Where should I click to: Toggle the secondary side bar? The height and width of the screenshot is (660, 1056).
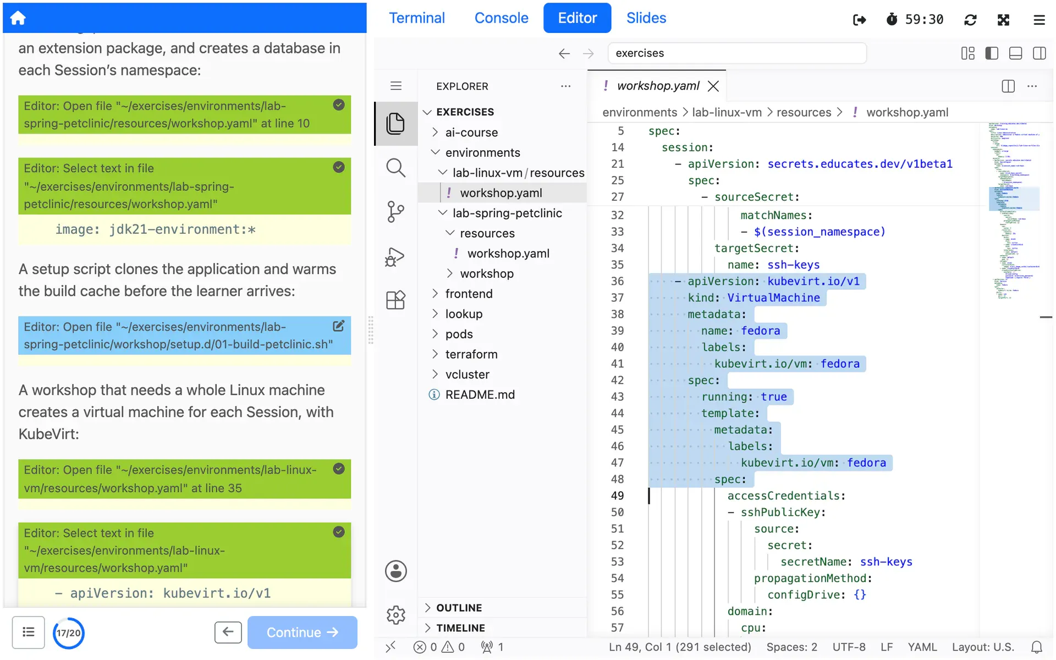pos(1039,53)
